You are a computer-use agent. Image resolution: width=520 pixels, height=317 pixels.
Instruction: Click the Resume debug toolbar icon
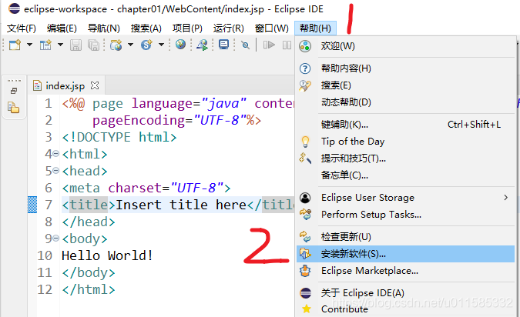coord(269,45)
